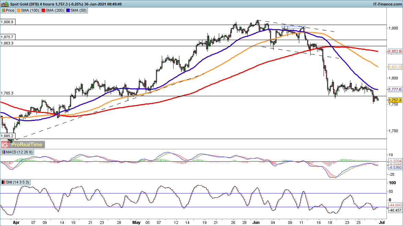Click the 1,757.3 current price tag
Viewport: 403px width, 226px height.
point(394,100)
